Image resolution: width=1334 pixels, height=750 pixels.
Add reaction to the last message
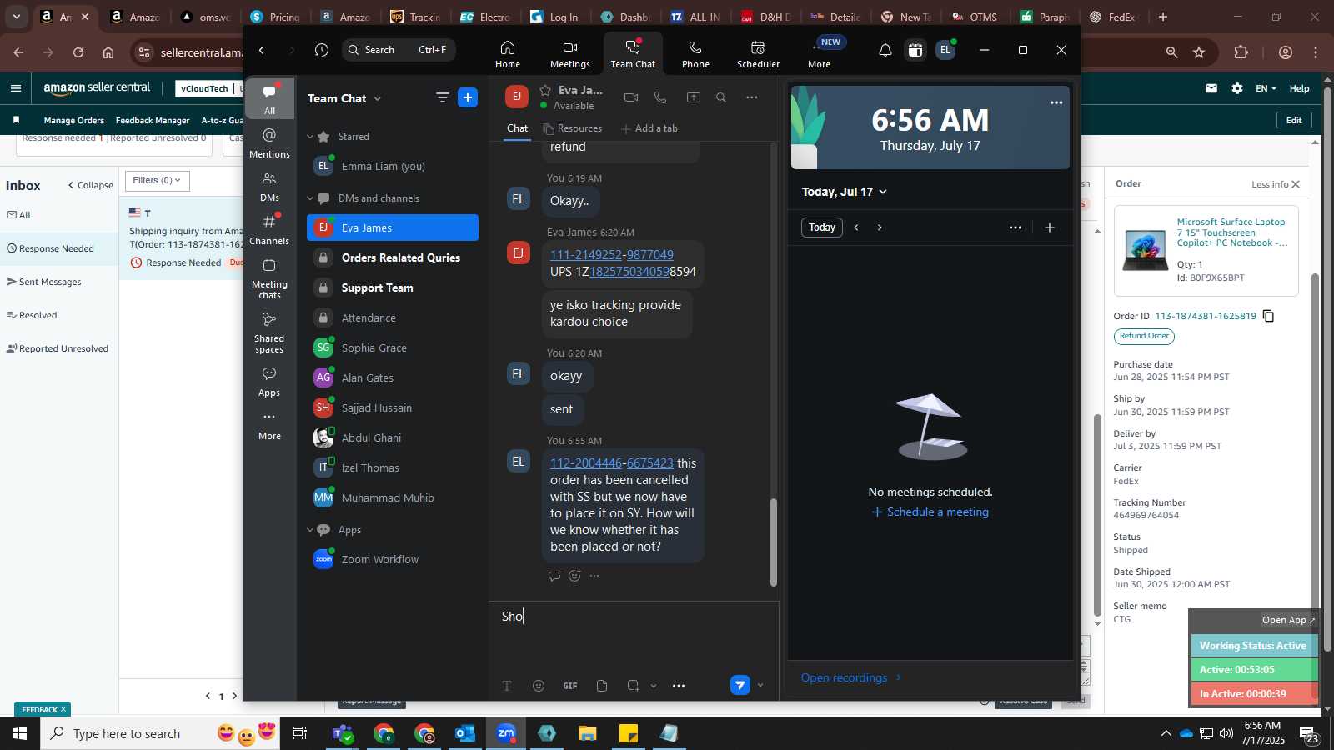click(574, 576)
